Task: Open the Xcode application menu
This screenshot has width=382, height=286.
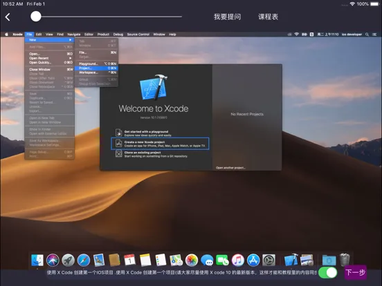Action: tap(17, 35)
